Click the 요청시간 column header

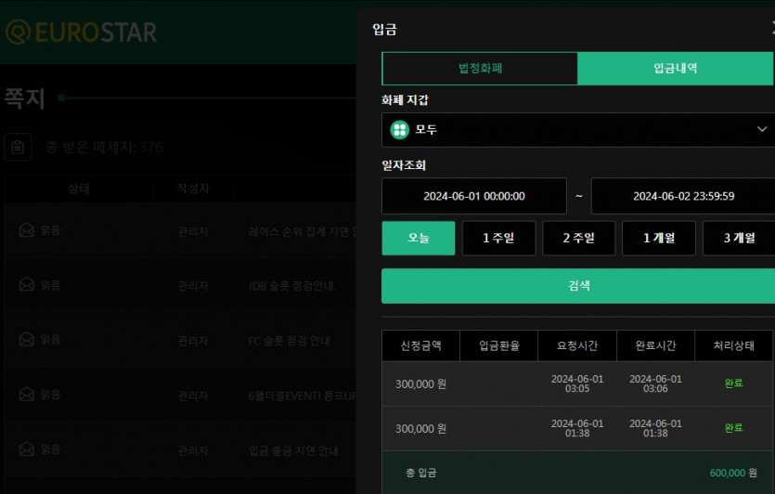point(577,345)
